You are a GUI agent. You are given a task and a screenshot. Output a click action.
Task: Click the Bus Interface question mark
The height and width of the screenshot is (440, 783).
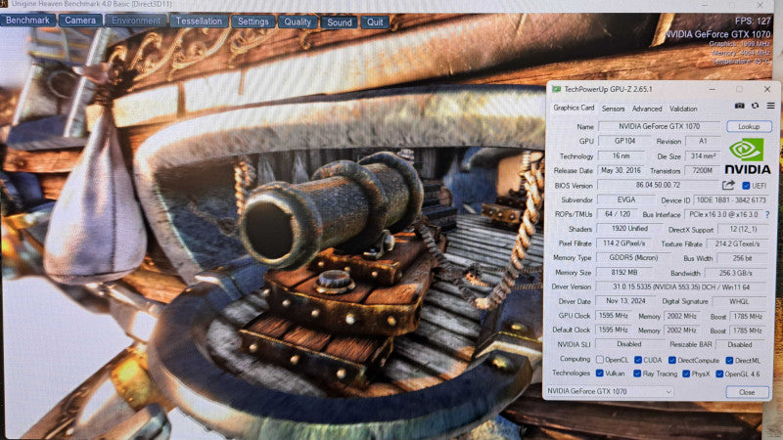tap(767, 214)
